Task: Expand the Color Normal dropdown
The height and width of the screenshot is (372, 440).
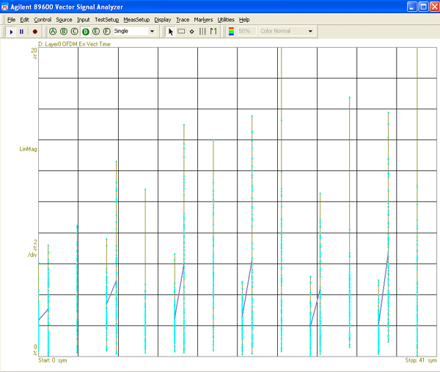Action: coord(310,32)
